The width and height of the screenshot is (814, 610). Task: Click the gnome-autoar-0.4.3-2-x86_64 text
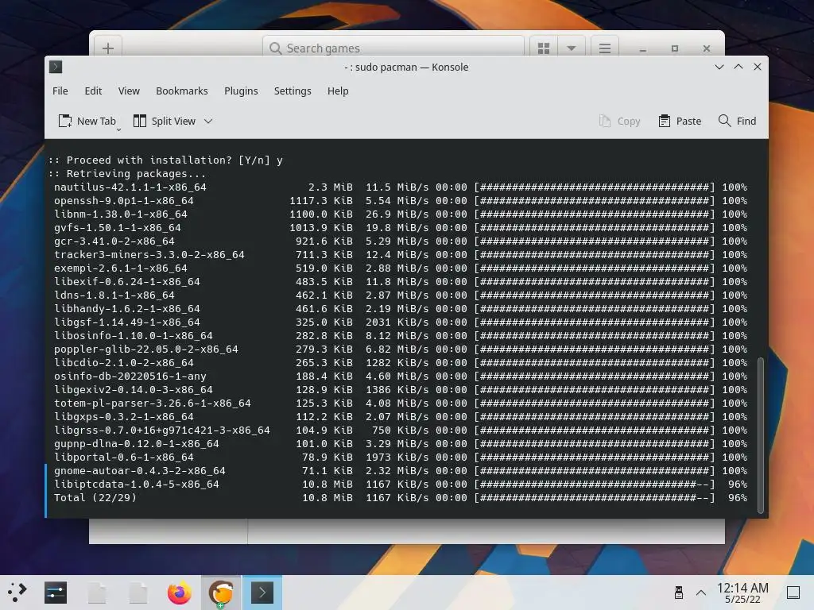[x=140, y=470]
